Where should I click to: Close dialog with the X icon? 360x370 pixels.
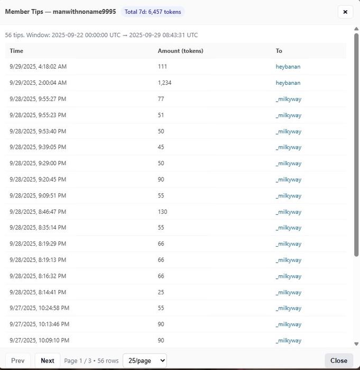345,12
